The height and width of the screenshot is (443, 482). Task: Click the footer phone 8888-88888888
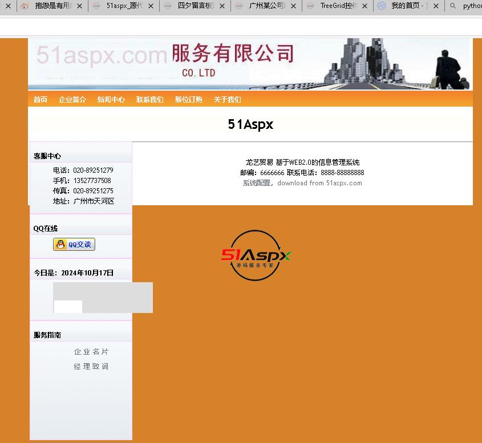coord(342,173)
